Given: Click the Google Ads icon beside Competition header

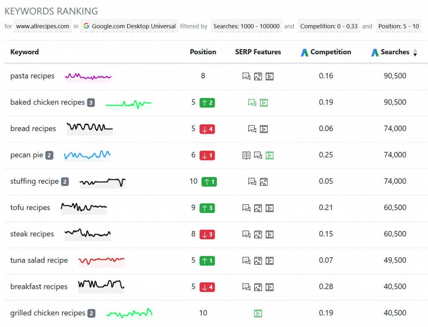Looking at the screenshot, I should (304, 52).
